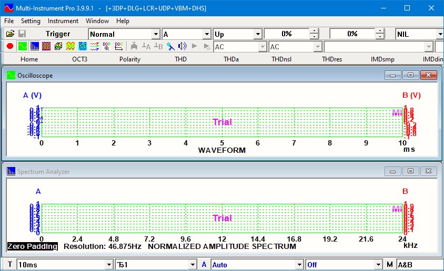Click the Home hot panel button
Image resolution: width=444 pixels, height=271 pixels.
point(29,59)
